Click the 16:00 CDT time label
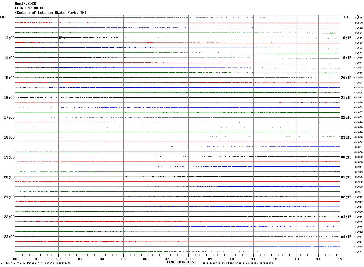 [9, 98]
